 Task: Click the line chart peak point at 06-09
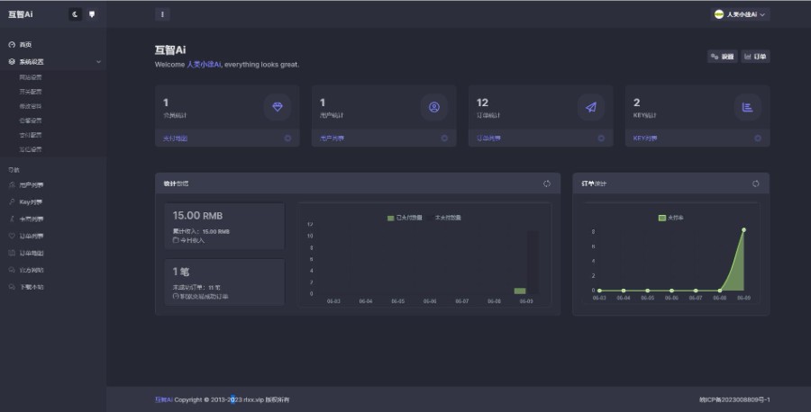743,229
